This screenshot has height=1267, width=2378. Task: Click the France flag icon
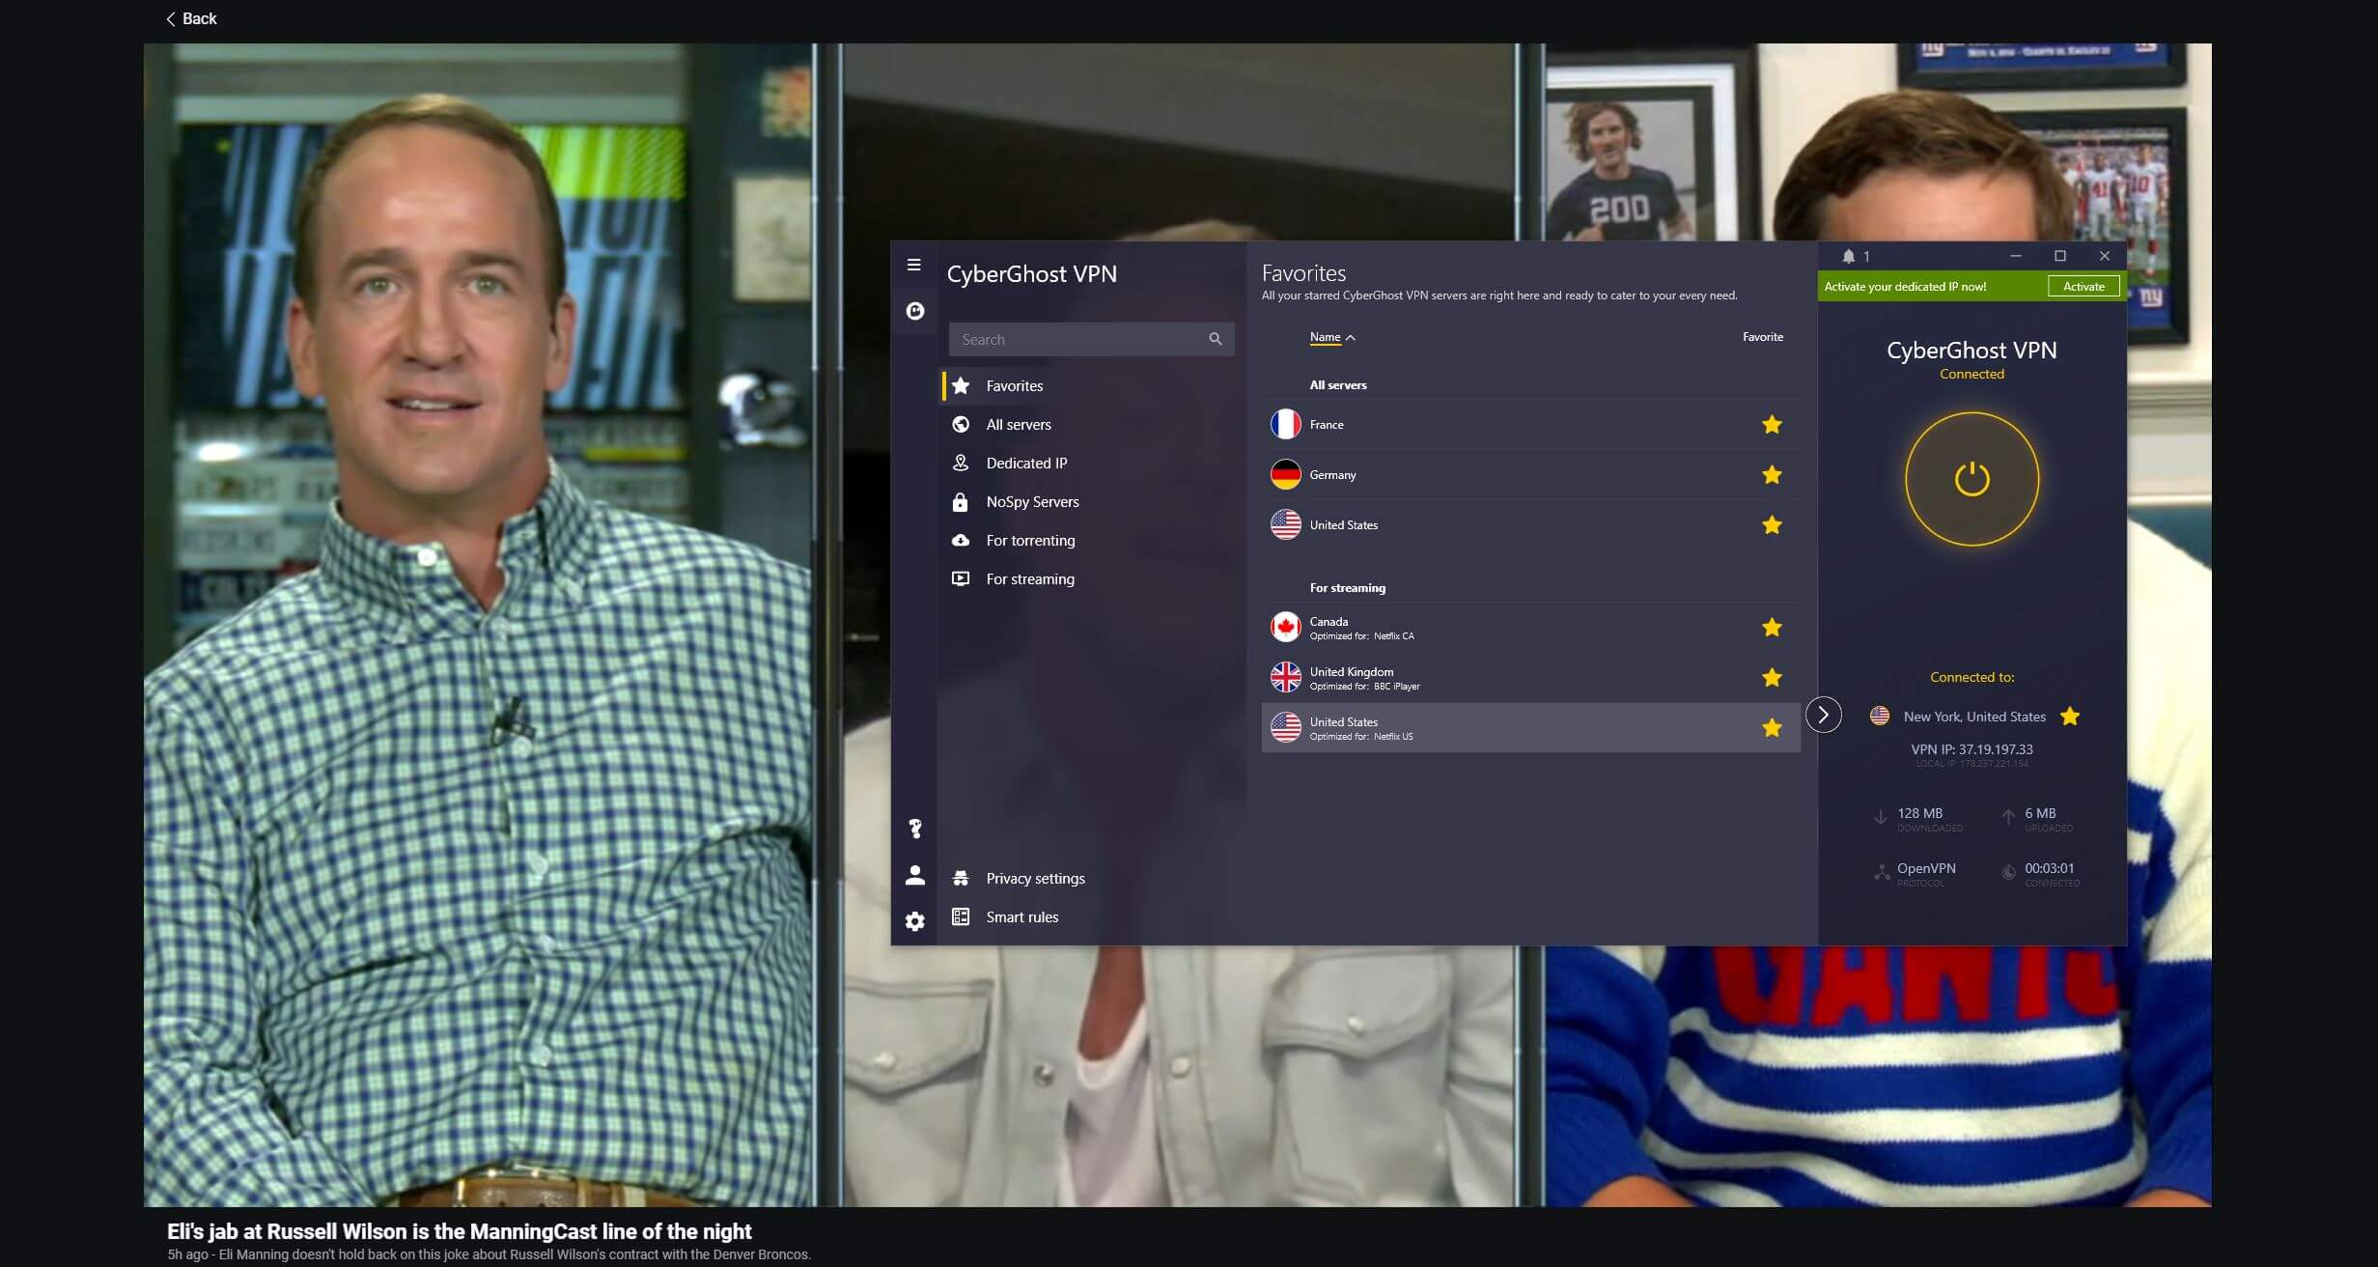tap(1285, 424)
